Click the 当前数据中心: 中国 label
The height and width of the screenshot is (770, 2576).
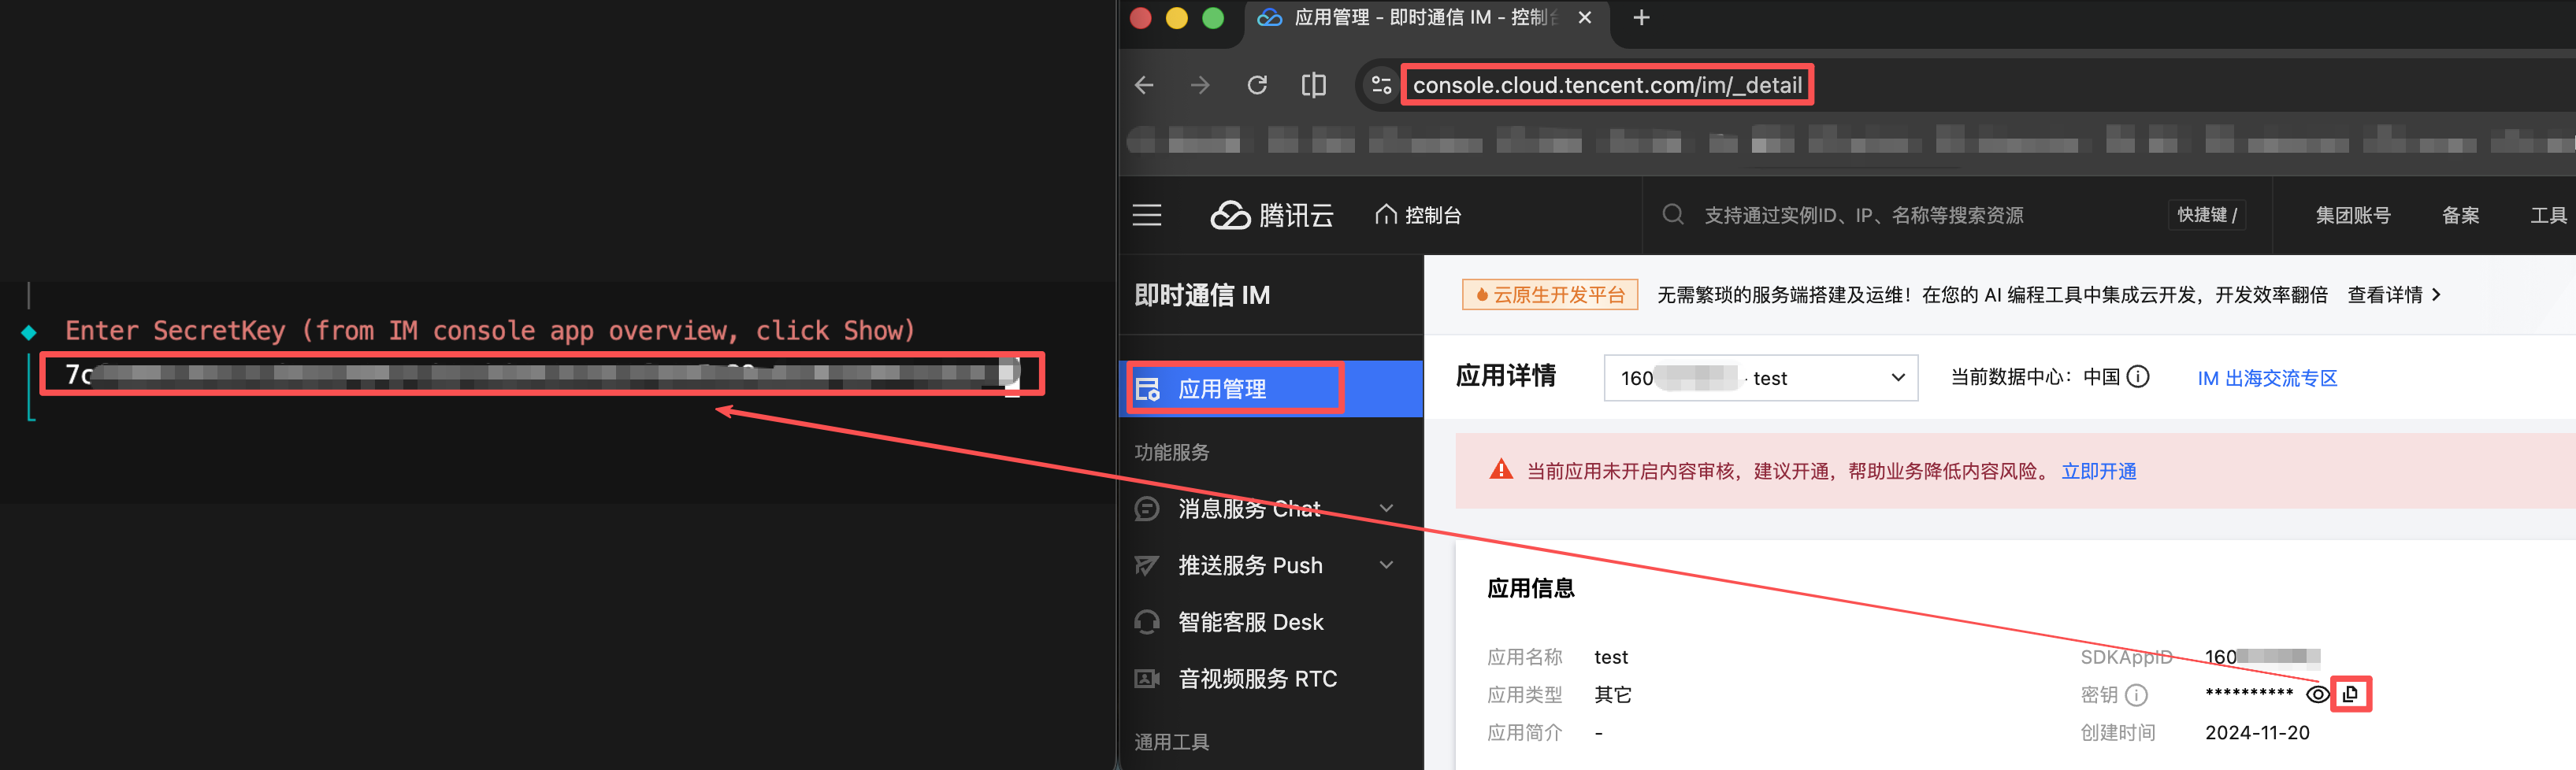2035,377
